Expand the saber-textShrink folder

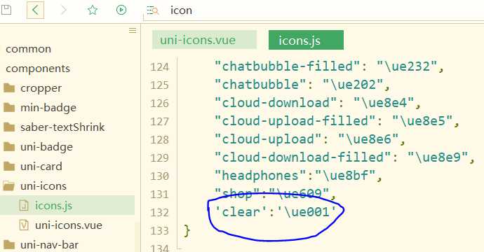(62, 127)
